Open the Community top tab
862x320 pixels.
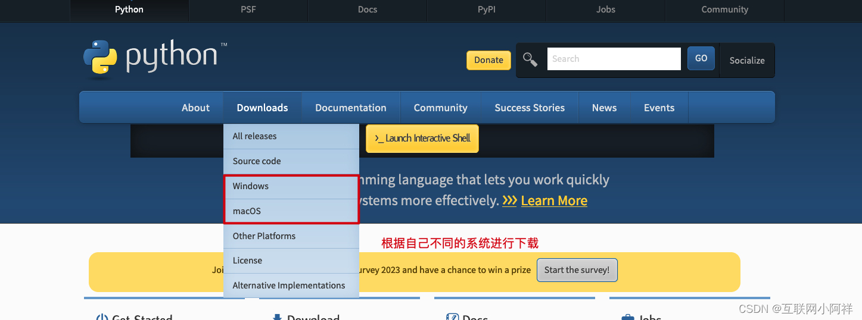pos(725,10)
